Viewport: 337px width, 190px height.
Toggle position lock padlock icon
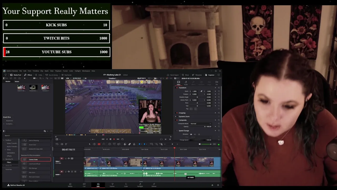pyautogui.click(x=134, y=144)
